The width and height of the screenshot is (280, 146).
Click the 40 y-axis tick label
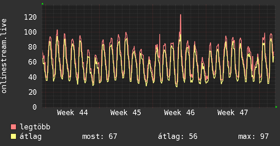(33, 77)
